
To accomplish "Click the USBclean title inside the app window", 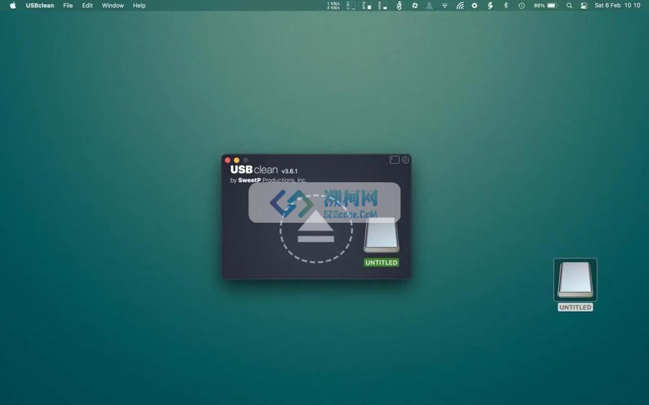I will click(254, 170).
